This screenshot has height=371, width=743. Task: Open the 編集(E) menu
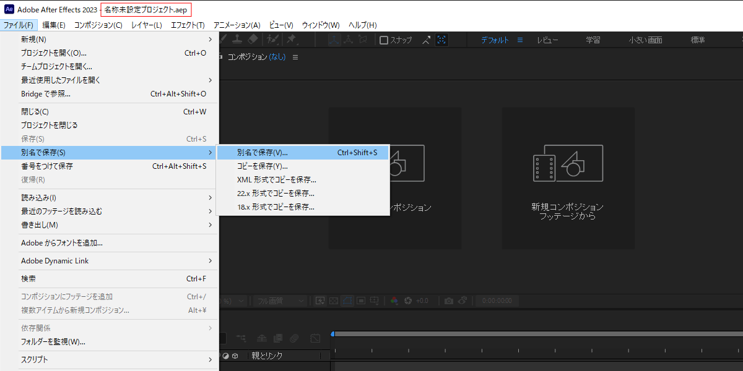53,25
